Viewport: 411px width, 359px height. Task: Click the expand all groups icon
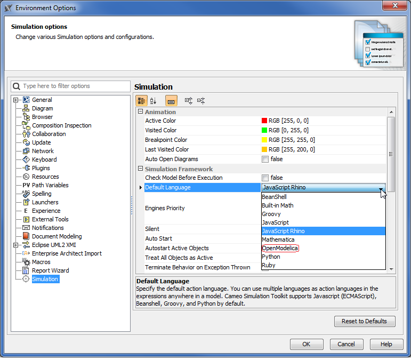189,101
